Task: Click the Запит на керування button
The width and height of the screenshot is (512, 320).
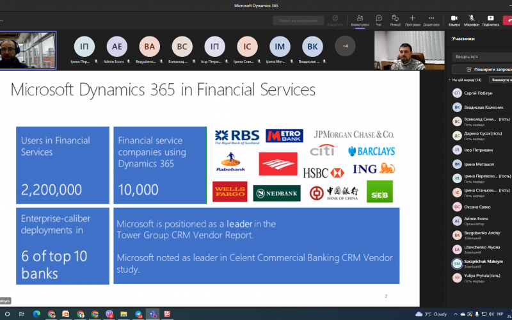Action: [x=298, y=20]
